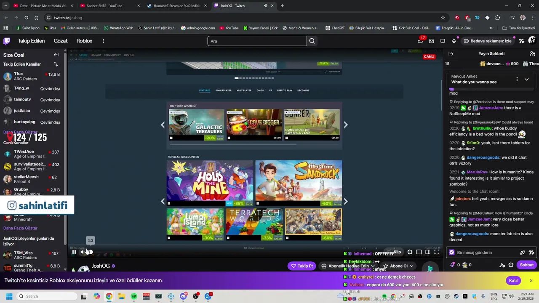Open the Roblox nav item

[x=84, y=41]
